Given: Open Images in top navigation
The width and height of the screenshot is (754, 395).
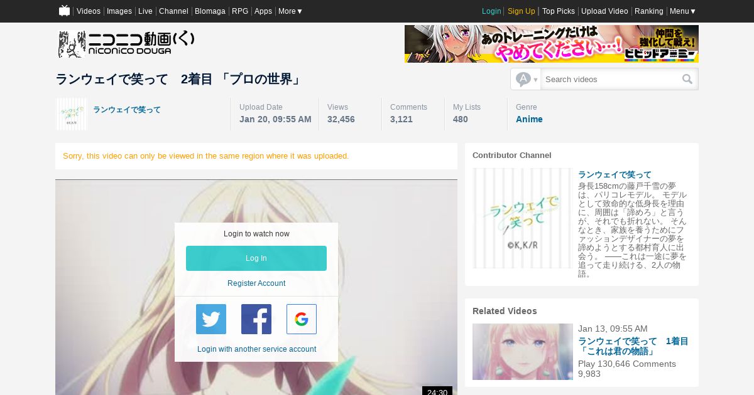Looking at the screenshot, I should click(119, 11).
